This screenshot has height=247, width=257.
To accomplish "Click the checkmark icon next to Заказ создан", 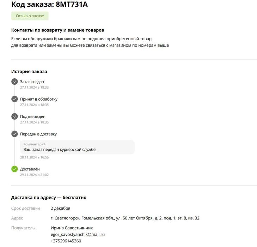I will (x=14, y=82).
